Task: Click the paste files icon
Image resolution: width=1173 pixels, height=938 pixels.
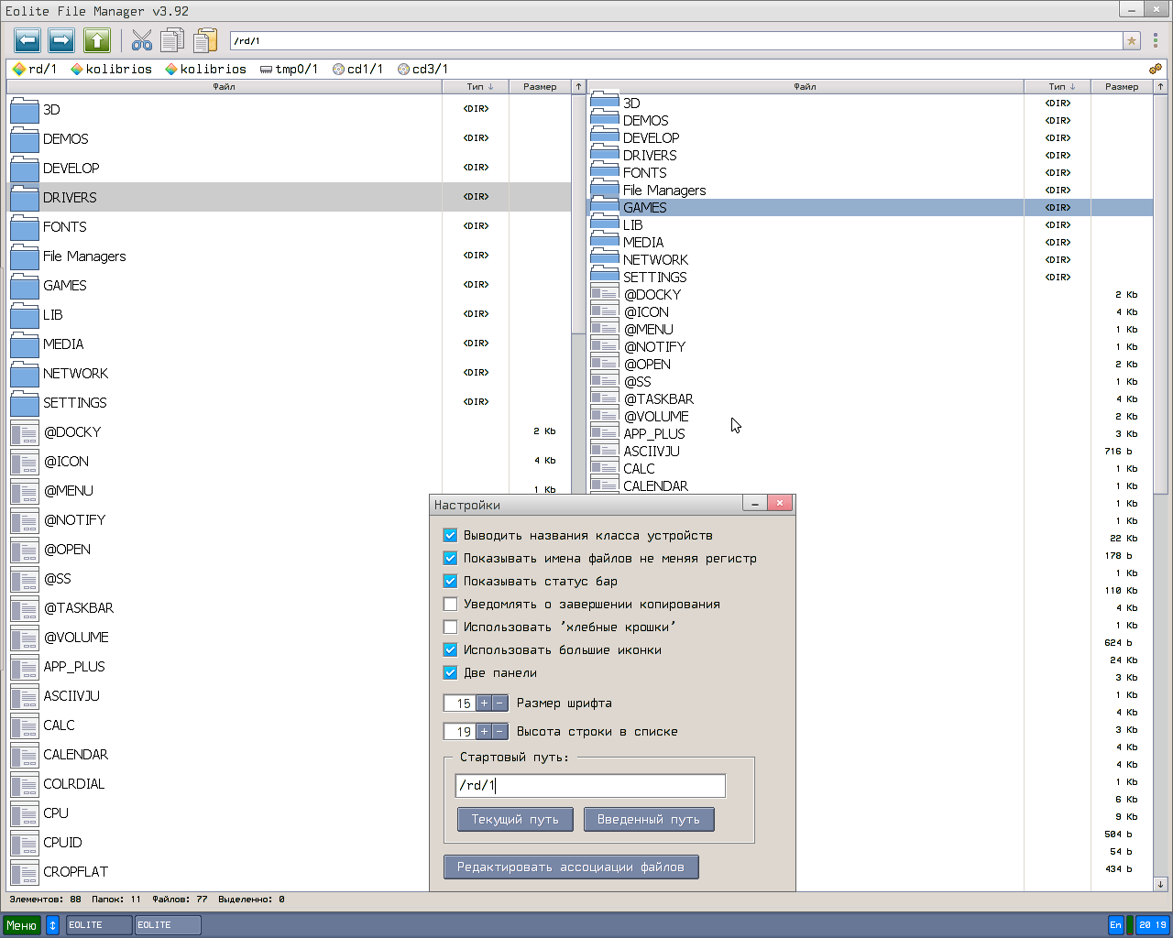Action: (203, 40)
